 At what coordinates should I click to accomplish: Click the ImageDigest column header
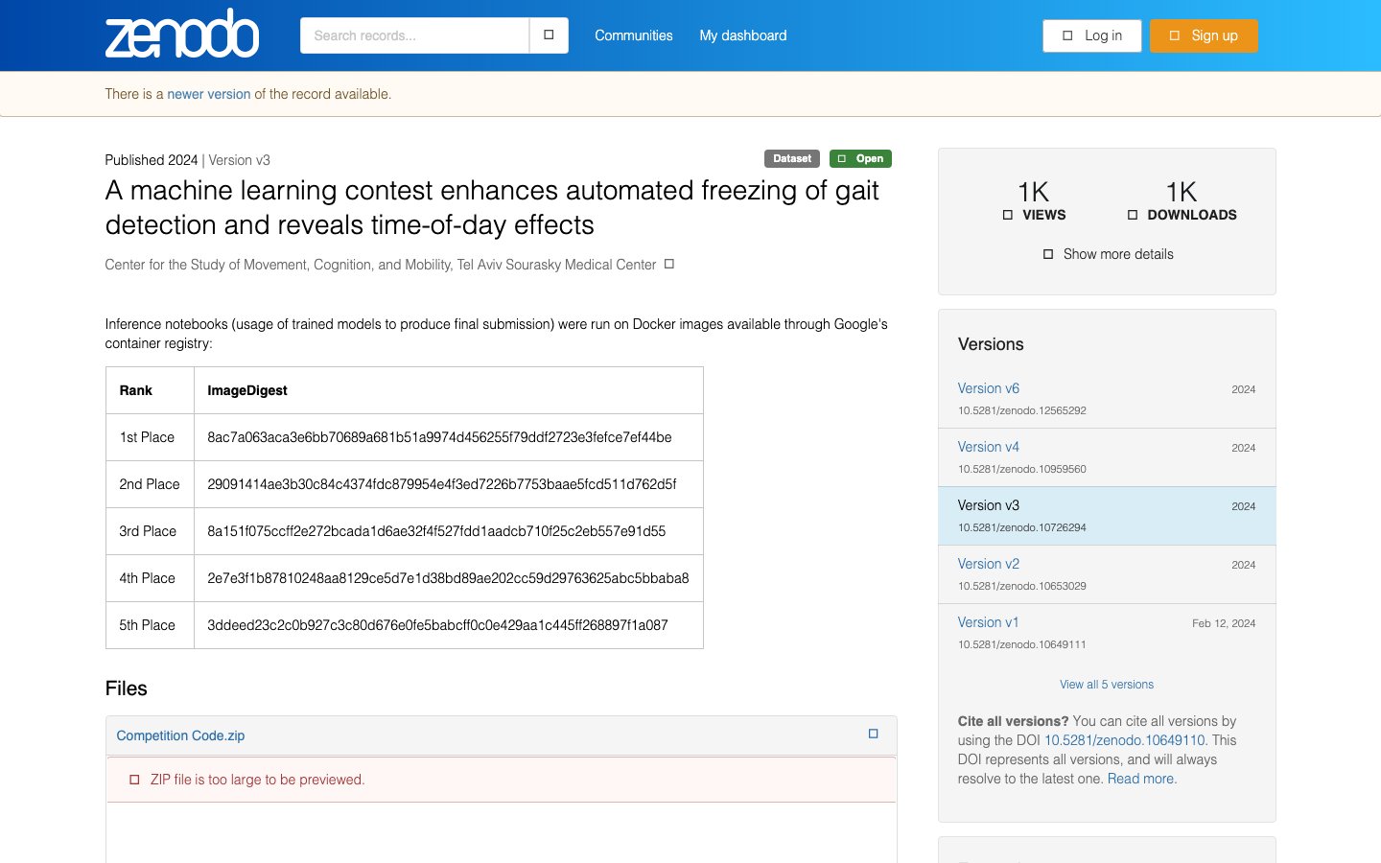click(x=448, y=390)
